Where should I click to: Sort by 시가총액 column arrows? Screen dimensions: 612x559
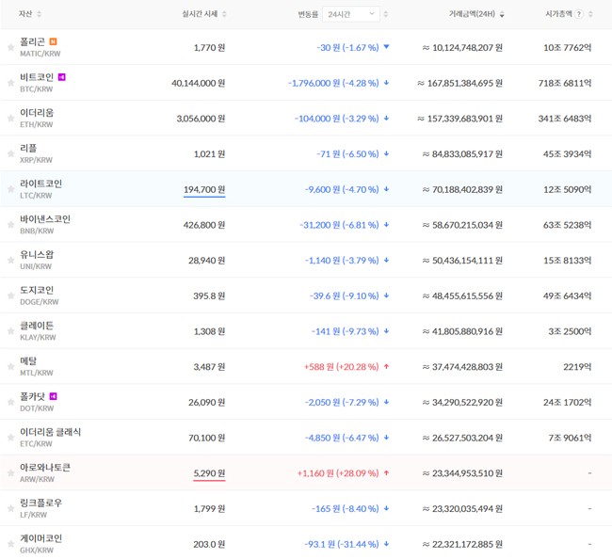(x=590, y=14)
